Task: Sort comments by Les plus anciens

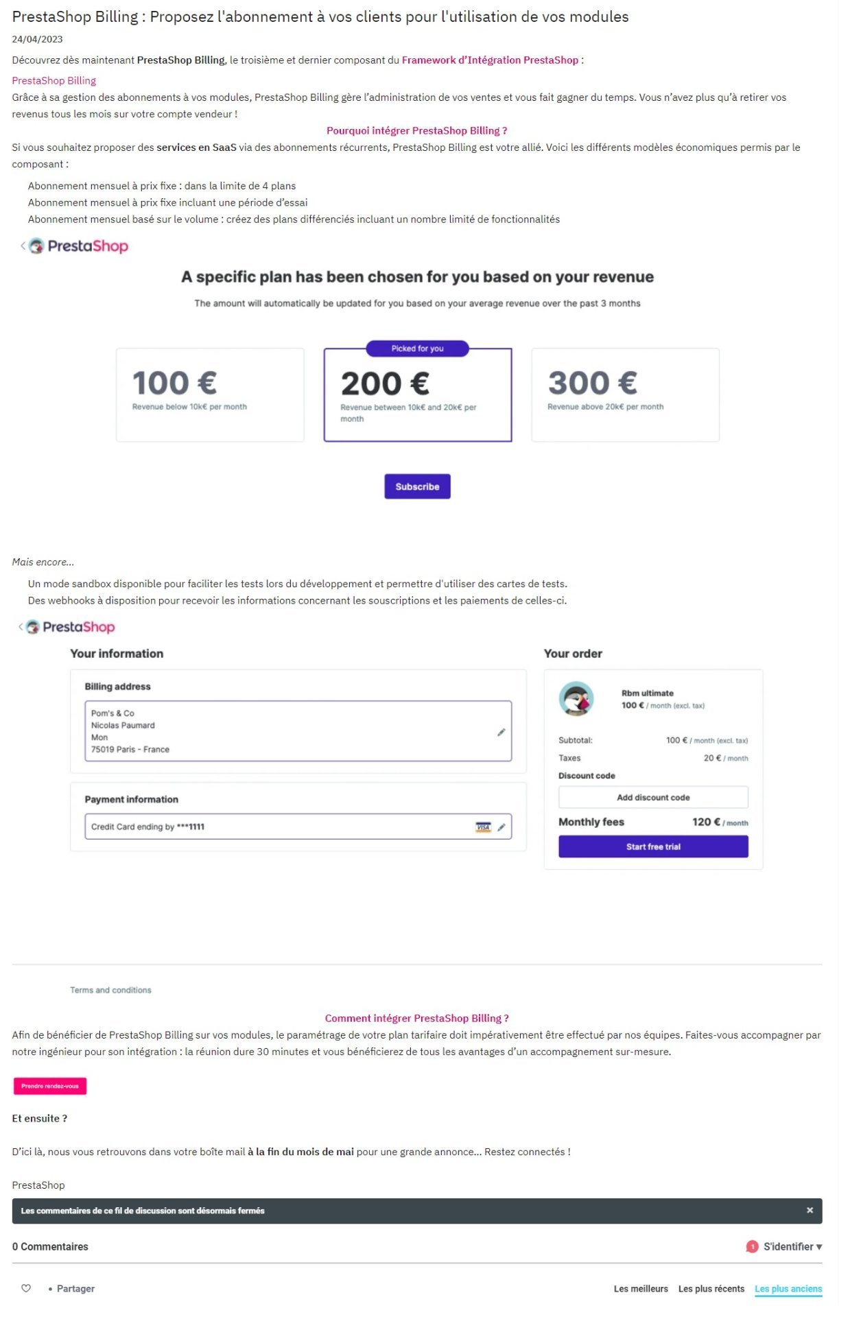Action: click(788, 1288)
